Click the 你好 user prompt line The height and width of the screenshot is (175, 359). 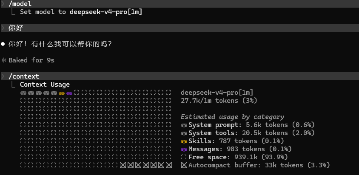coord(179,28)
